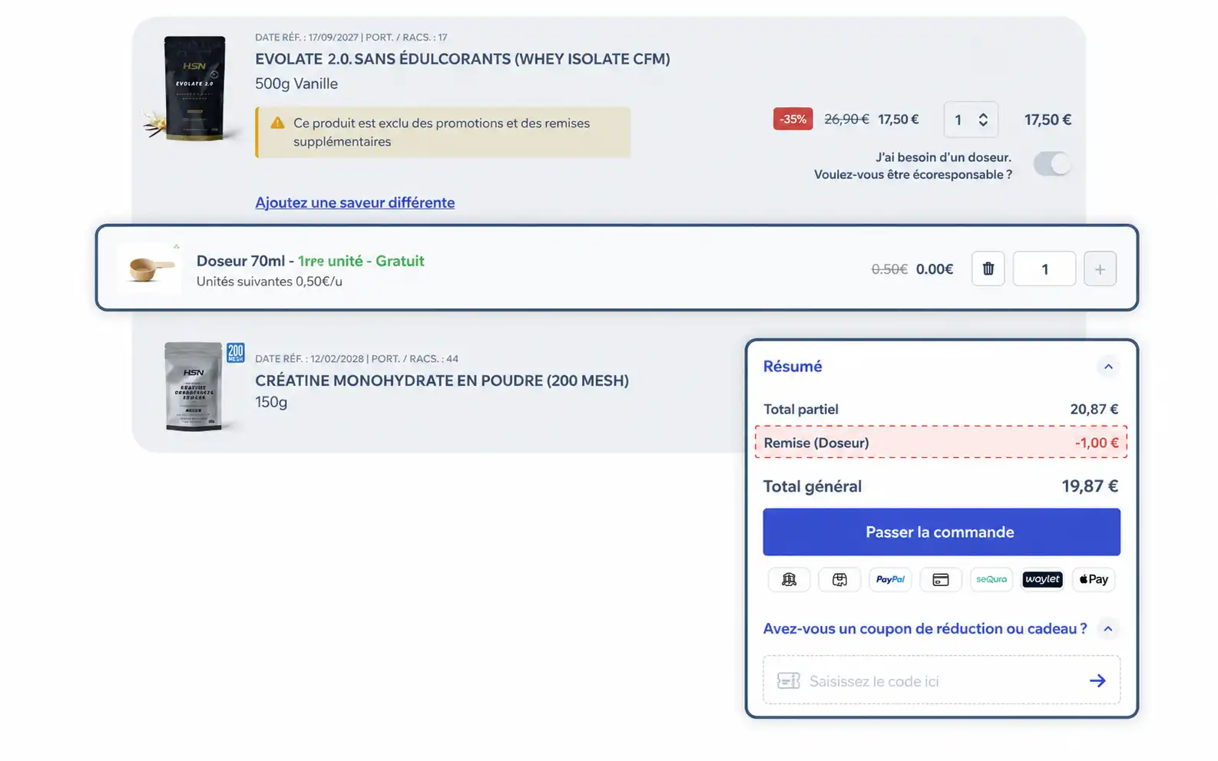Click the 'Total général' label

(x=813, y=486)
